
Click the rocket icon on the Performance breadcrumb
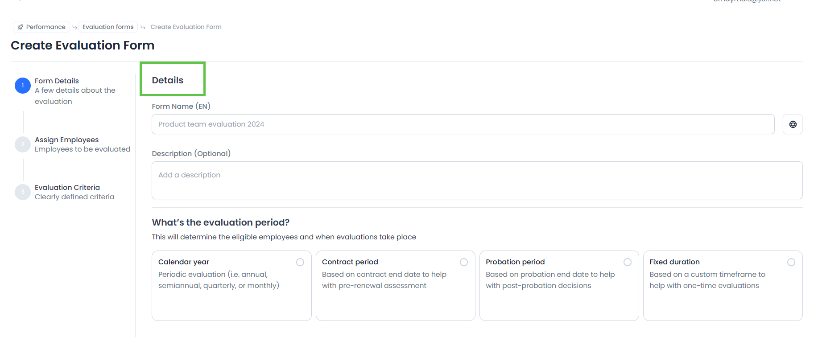tap(20, 27)
